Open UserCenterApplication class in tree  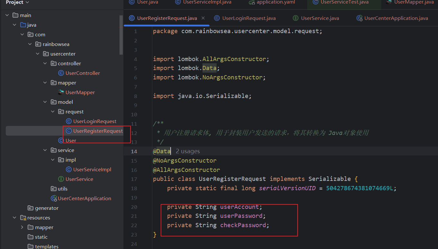pyautogui.click(x=84, y=198)
